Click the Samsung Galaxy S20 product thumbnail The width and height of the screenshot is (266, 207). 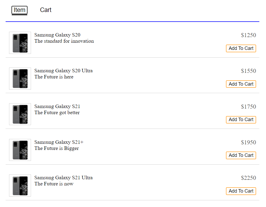(x=20, y=43)
